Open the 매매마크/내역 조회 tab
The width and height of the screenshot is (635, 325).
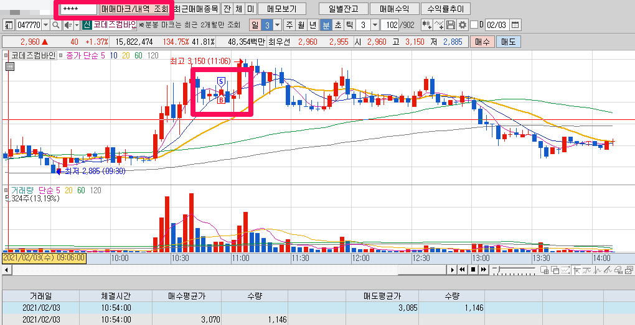tap(134, 9)
